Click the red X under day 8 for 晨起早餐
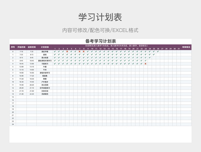Screen dimensions: 201x152 pos(84,51)
